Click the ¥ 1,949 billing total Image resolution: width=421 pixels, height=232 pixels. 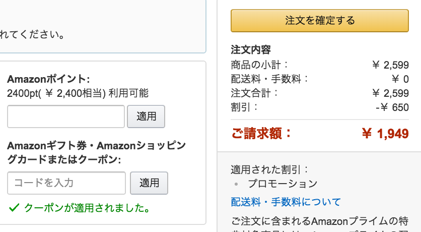coord(385,134)
